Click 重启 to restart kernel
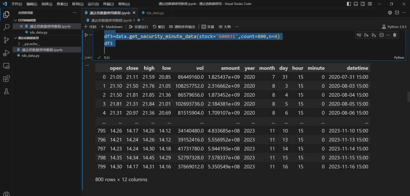Viewport: 410px width, 196px height. [x=159, y=27]
